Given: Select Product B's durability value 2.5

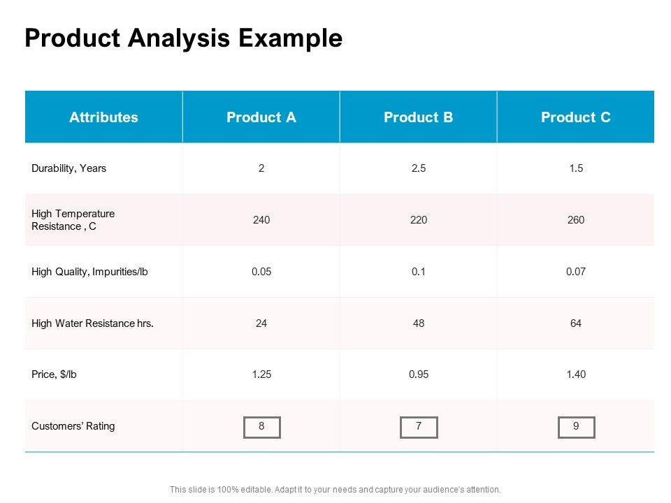Looking at the screenshot, I should pos(419,168).
